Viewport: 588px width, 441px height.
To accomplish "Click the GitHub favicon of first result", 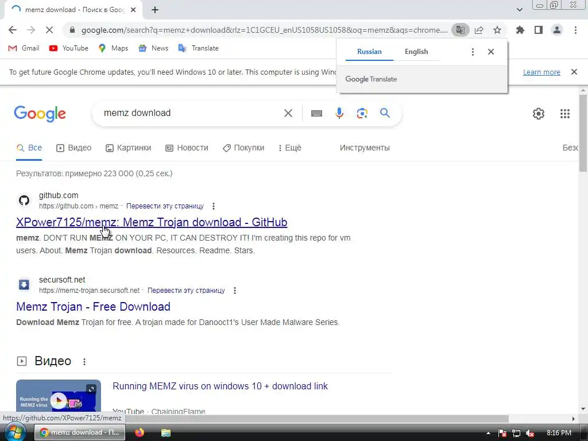I will [x=24, y=200].
